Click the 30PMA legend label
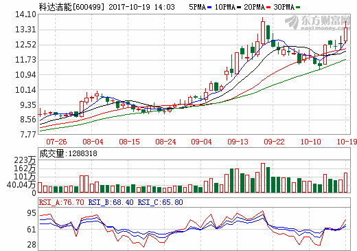The image size is (357, 251). point(284,7)
